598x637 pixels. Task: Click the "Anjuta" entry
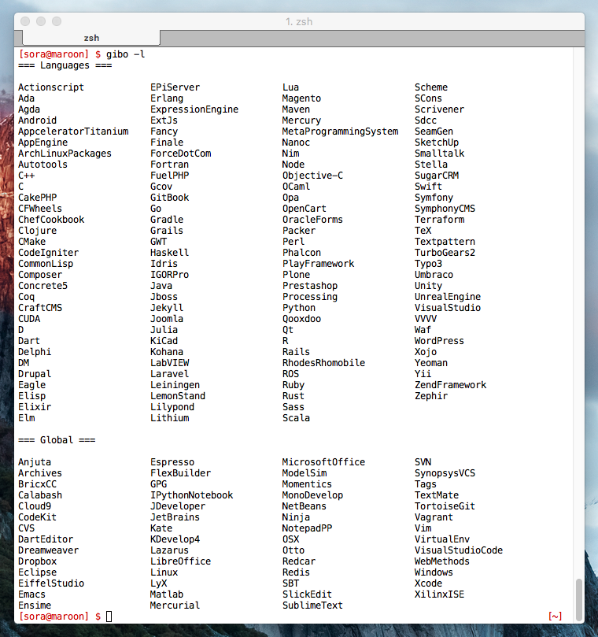35,462
